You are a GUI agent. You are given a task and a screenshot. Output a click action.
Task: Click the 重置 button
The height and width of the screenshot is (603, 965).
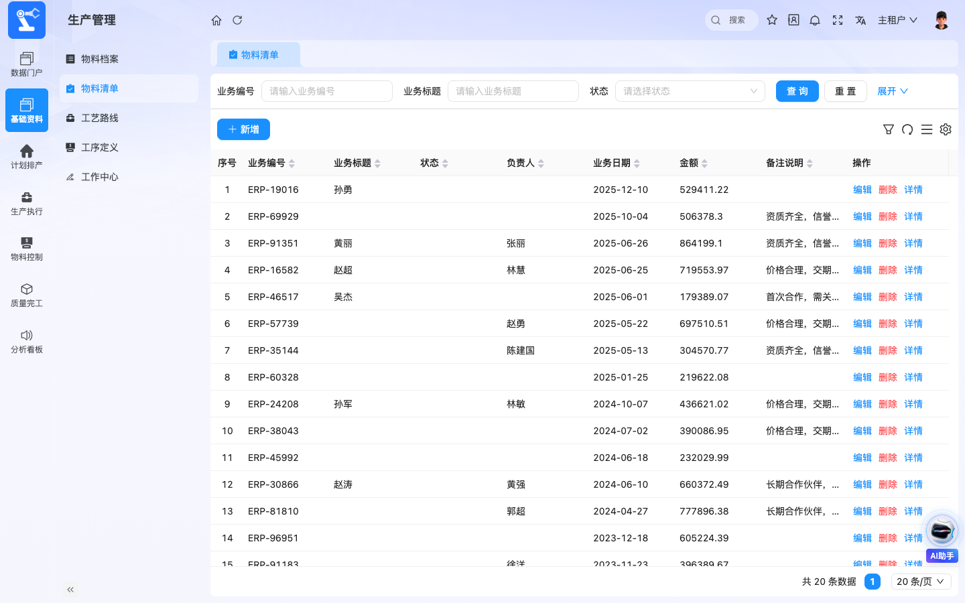pos(846,91)
